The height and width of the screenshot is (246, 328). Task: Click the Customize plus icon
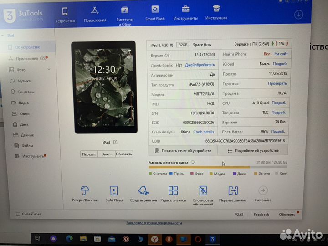point(263,190)
